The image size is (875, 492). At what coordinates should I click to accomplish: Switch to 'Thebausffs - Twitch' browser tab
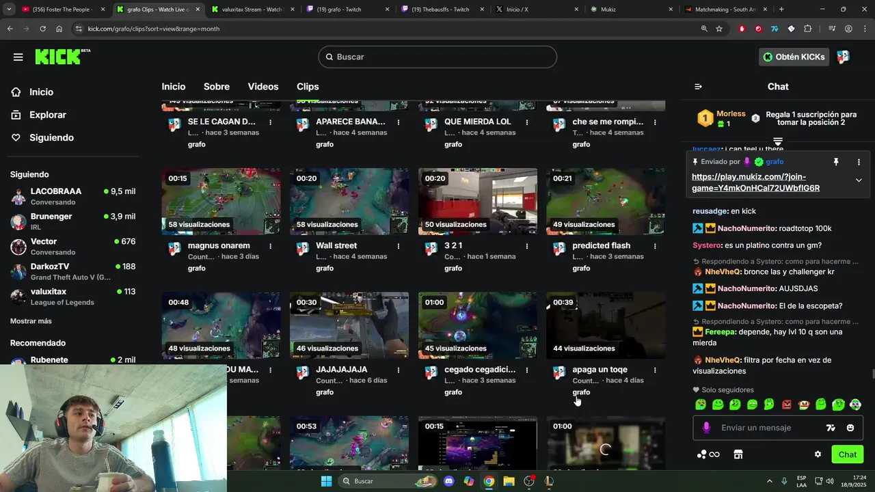click(x=441, y=10)
